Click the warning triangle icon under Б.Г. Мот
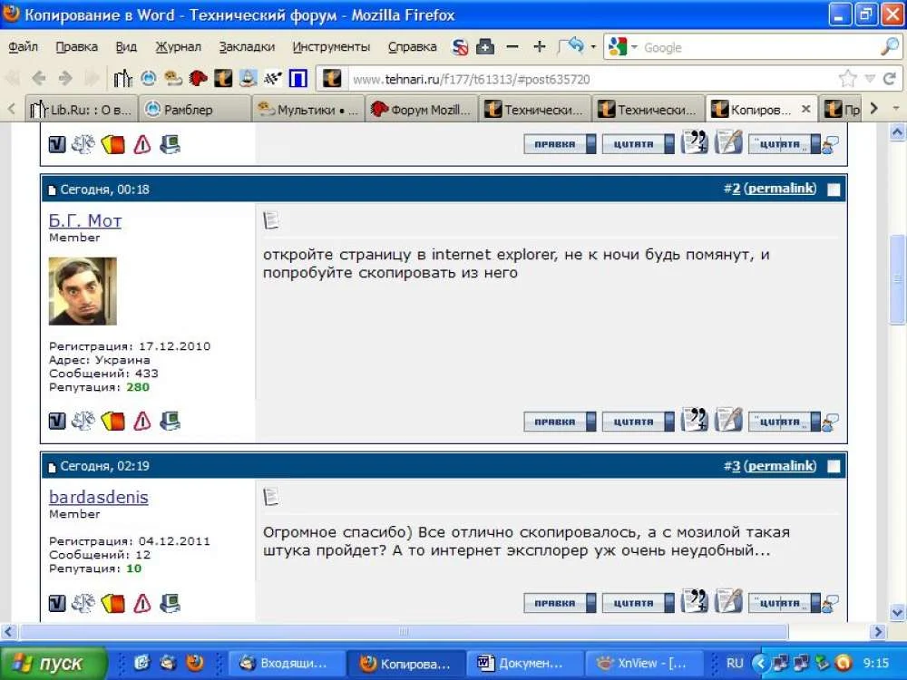Screen dimensions: 907x680 [142, 421]
